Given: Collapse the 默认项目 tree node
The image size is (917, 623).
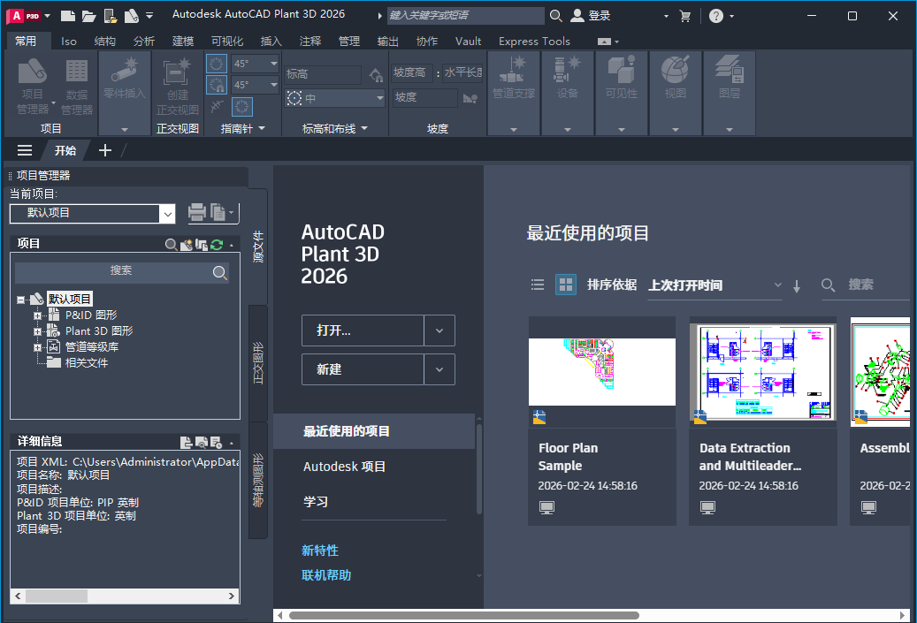Looking at the screenshot, I should click(21, 300).
